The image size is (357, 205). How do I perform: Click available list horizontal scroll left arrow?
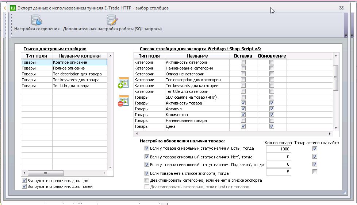tap(24, 173)
